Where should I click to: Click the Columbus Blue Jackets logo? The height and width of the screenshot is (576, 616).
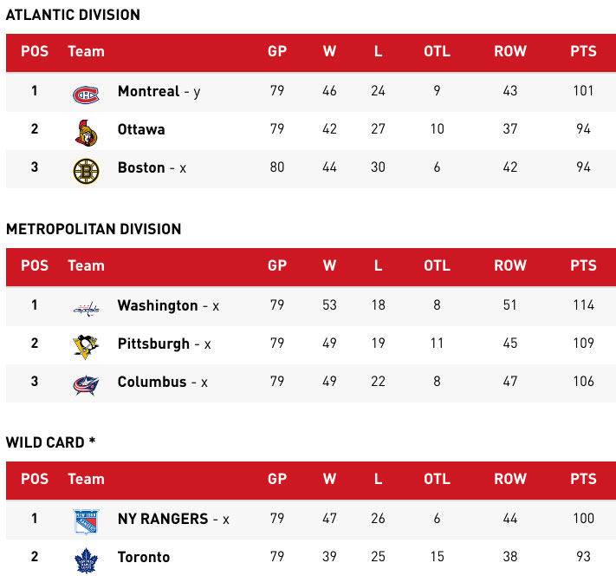pos(86,383)
